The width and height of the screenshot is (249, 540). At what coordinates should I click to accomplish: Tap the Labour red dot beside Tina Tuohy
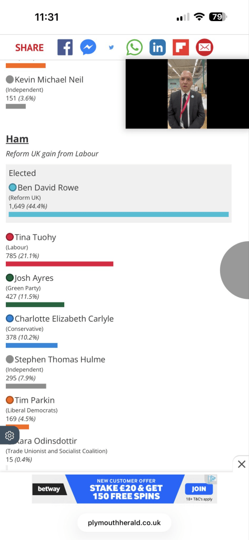coord(9,237)
